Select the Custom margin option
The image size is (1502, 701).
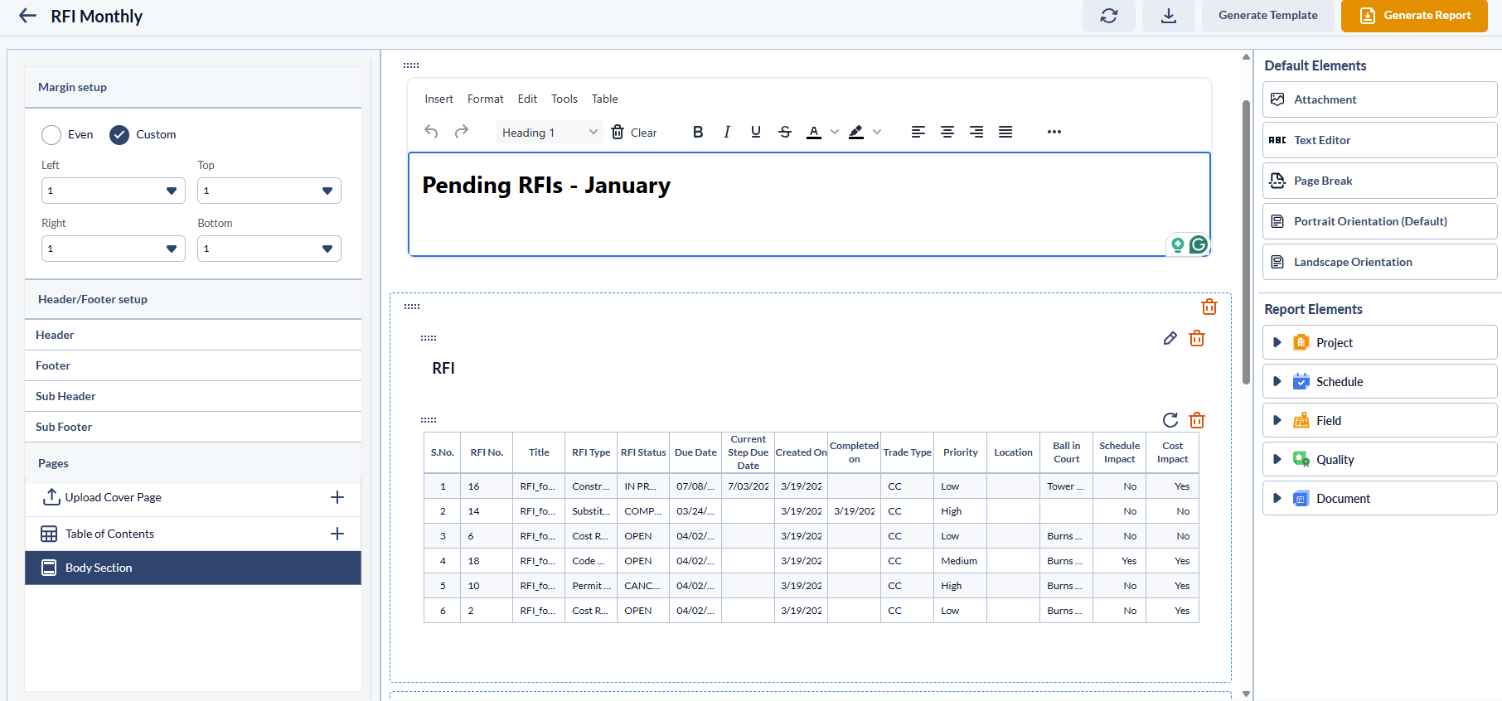tap(119, 134)
